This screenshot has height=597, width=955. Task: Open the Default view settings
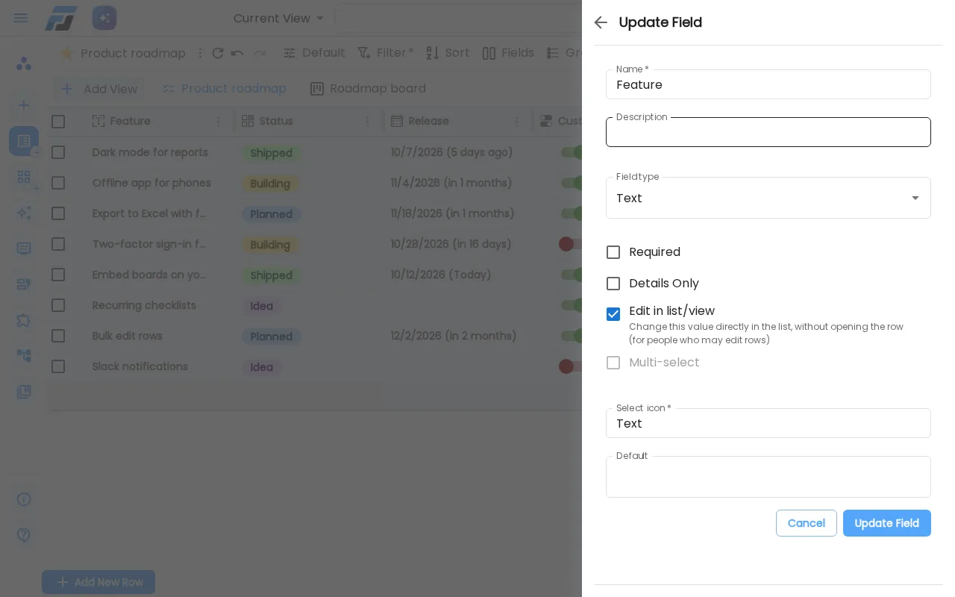click(313, 53)
